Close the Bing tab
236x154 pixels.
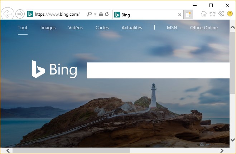[x=180, y=15]
